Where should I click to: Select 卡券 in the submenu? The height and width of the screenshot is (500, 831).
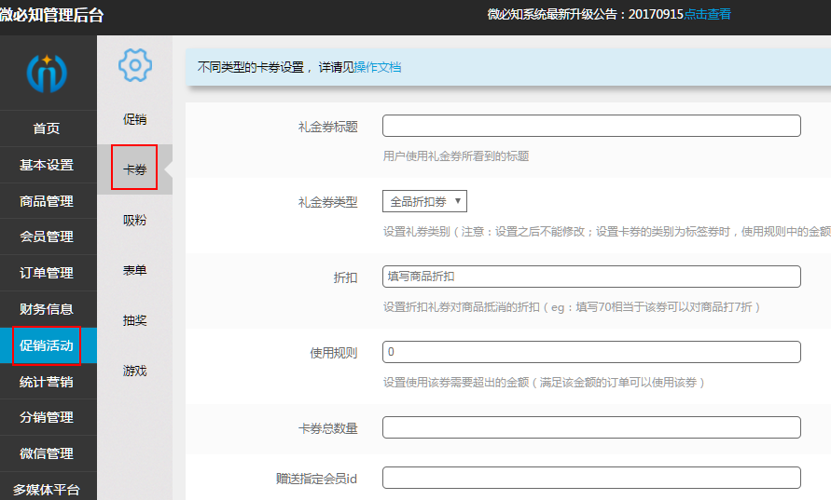[x=134, y=169]
